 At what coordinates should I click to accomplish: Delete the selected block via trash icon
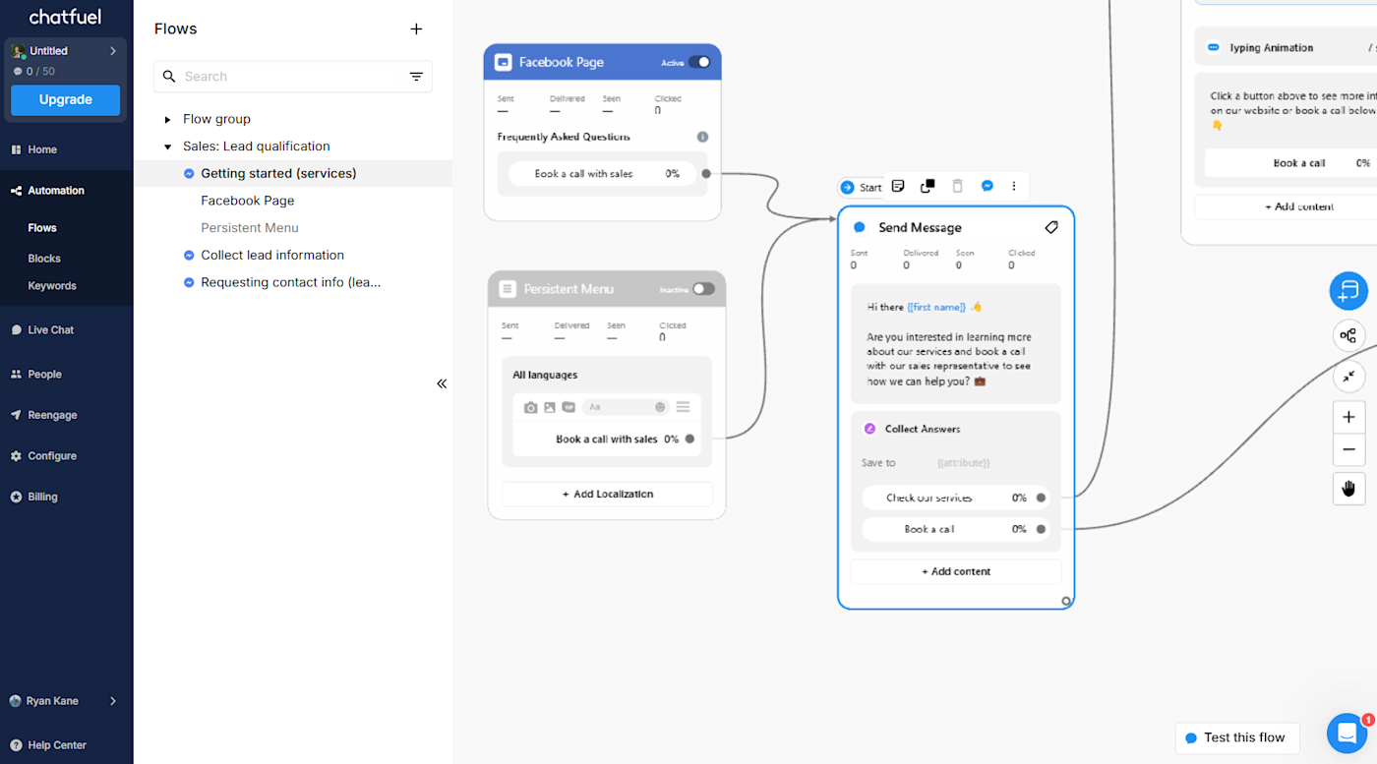pos(957,186)
